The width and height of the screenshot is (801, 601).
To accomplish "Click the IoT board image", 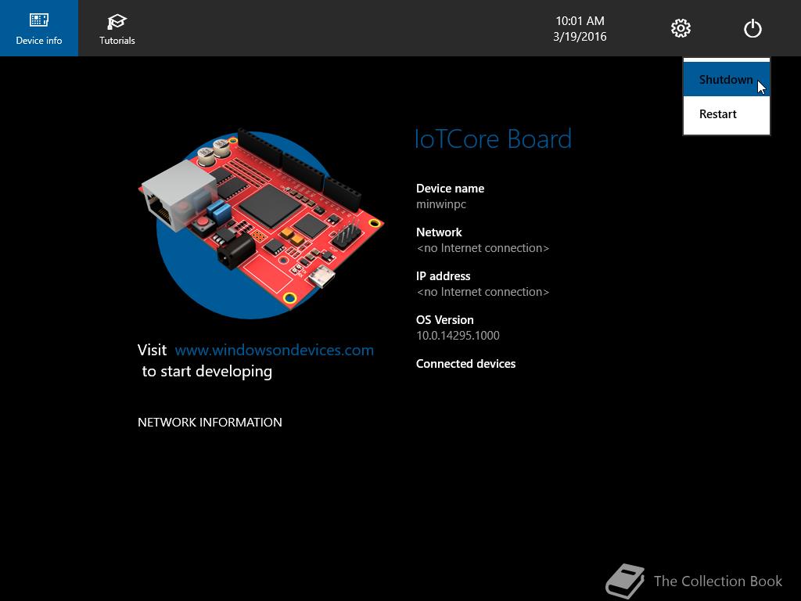I will [260, 224].
